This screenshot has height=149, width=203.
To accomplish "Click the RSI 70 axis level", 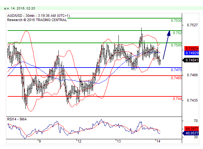I will [x=196, y=121].
